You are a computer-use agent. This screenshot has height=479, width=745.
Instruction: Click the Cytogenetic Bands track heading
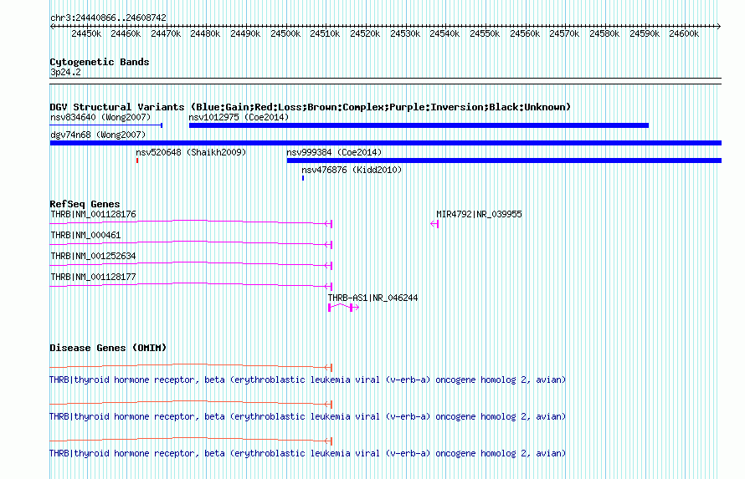point(100,62)
